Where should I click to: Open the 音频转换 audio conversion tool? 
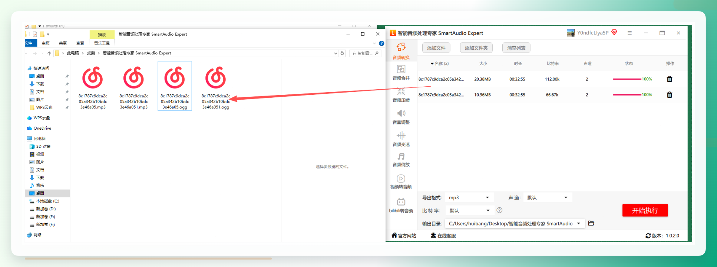pos(401,51)
